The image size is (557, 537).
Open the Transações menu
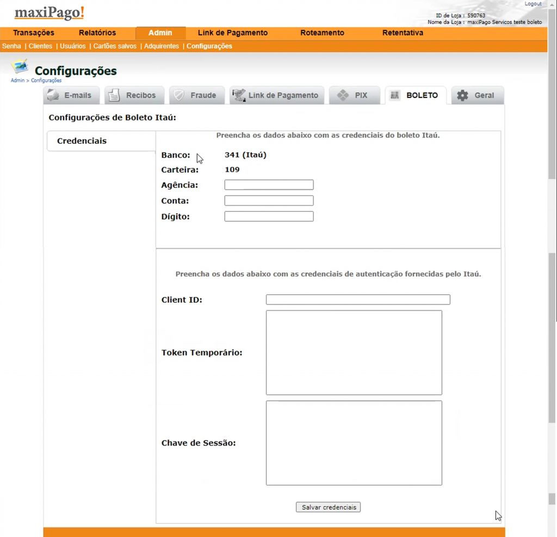(34, 33)
